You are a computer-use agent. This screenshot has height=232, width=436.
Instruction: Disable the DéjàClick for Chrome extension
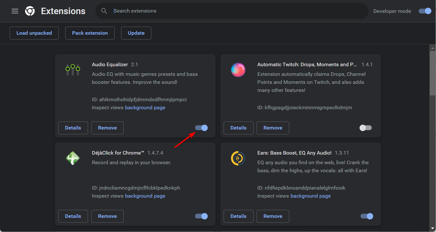tap(201, 216)
